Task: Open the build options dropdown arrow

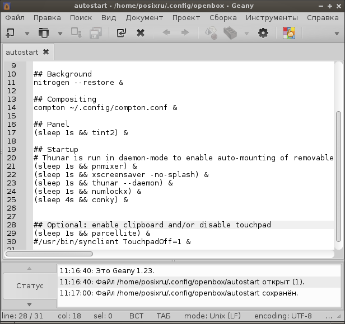Action: tap(246, 34)
